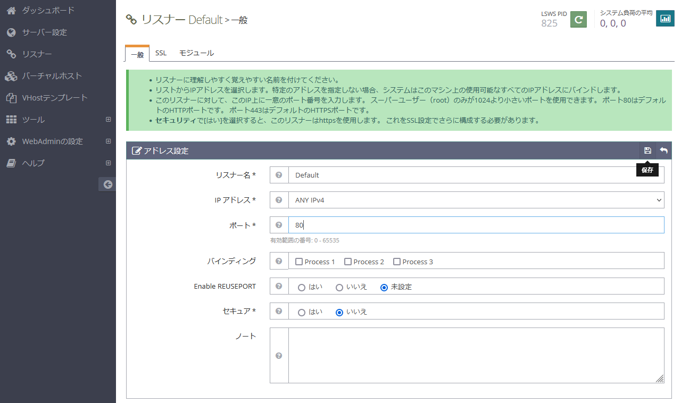Image resolution: width=681 pixels, height=403 pixels.
Task: Show help icon for ノート
Action: (x=279, y=356)
